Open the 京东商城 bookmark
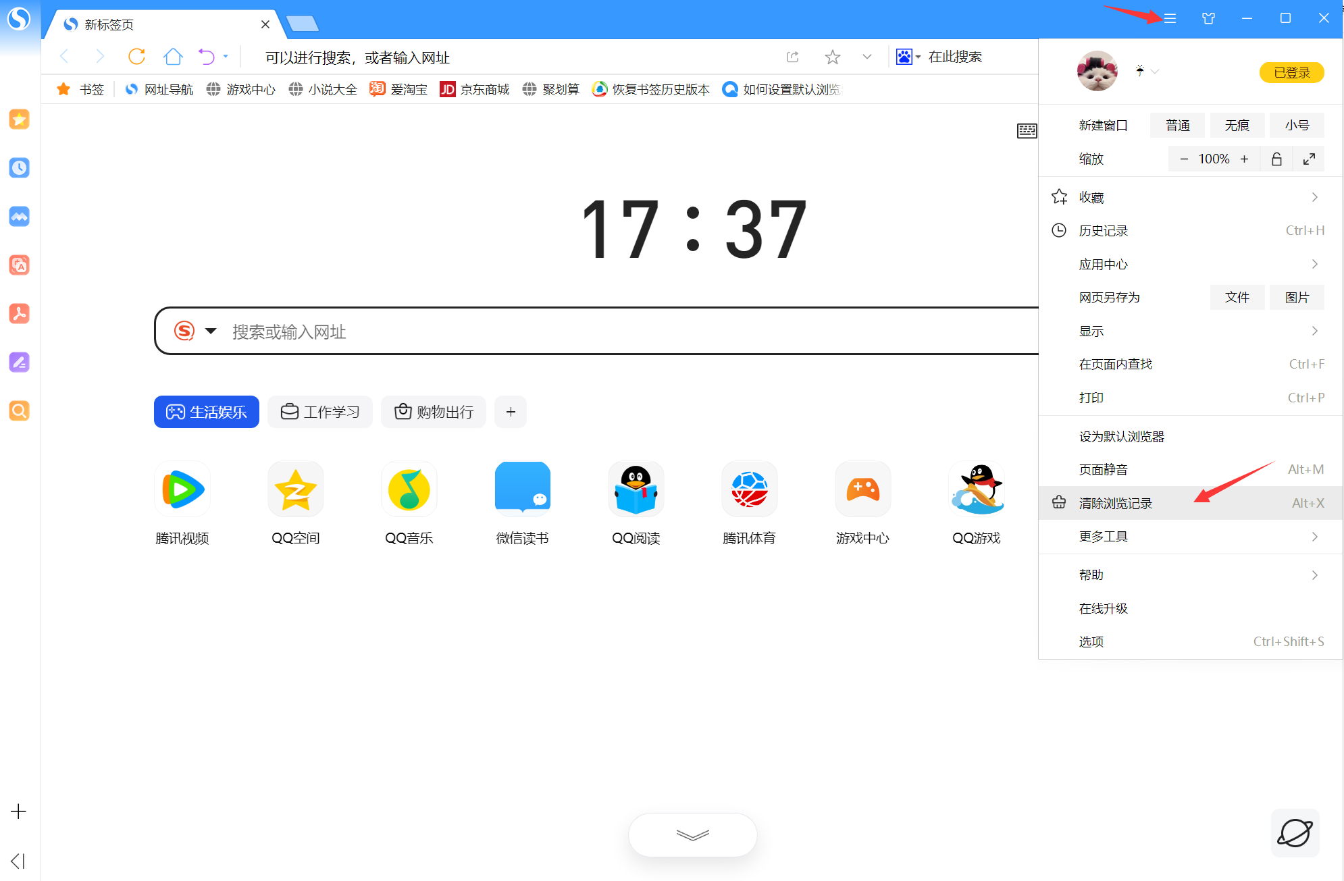1344x881 pixels. pyautogui.click(x=475, y=88)
